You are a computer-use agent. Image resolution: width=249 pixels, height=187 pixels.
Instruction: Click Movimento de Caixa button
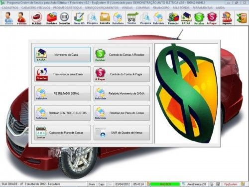click(63, 55)
